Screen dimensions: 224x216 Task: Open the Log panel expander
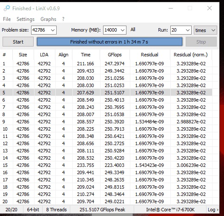tap(213, 210)
